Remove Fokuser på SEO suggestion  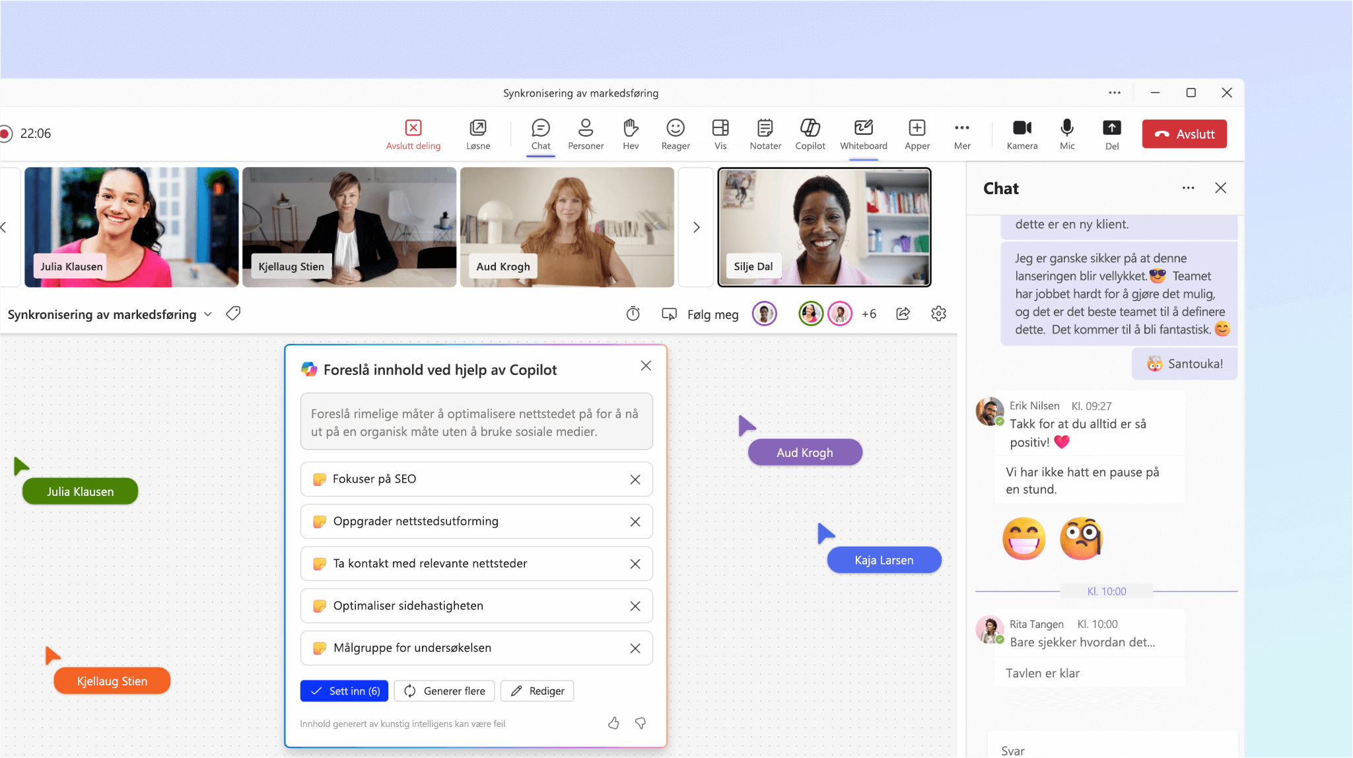coord(636,479)
